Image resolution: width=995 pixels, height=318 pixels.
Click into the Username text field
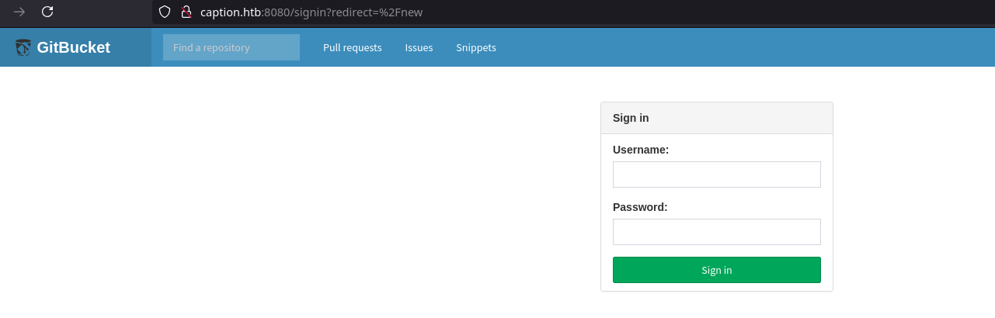716,175
